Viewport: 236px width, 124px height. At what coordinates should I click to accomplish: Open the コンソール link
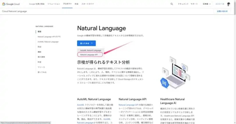220,4
